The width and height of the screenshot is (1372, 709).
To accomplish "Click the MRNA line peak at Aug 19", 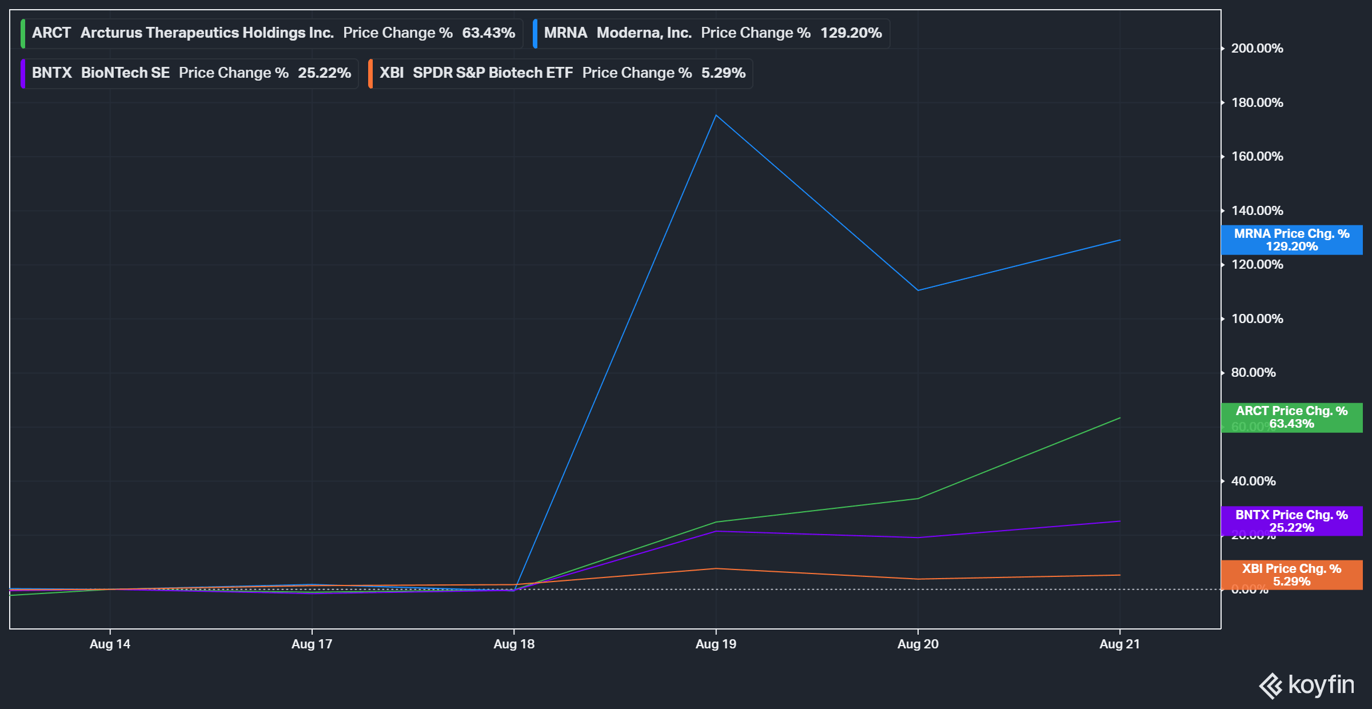I will click(x=716, y=115).
